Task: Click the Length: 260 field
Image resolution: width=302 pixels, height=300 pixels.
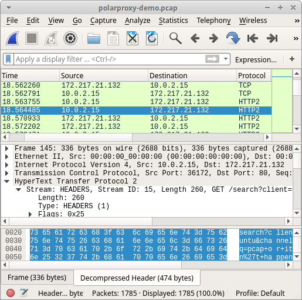Action: coord(61,198)
